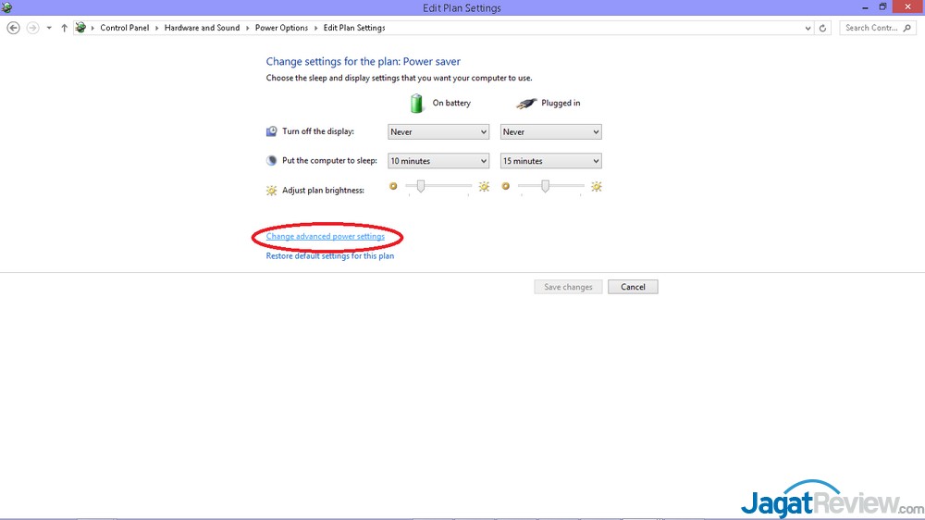Click the search magnifier icon

910,28
